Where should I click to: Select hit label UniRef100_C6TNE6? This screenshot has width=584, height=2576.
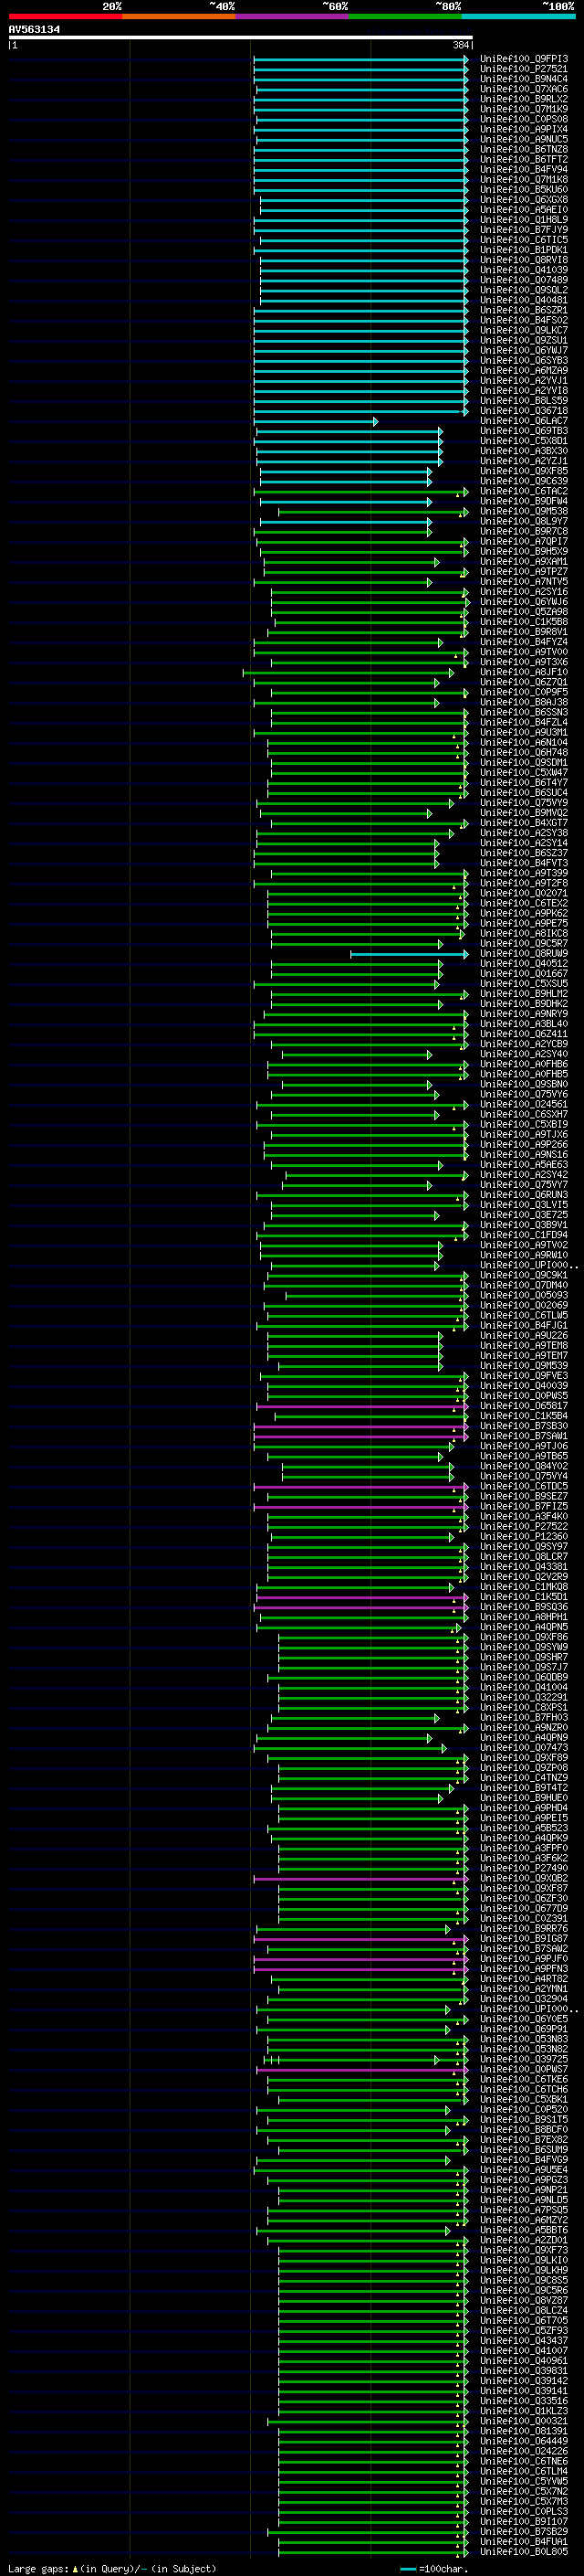tap(524, 2462)
